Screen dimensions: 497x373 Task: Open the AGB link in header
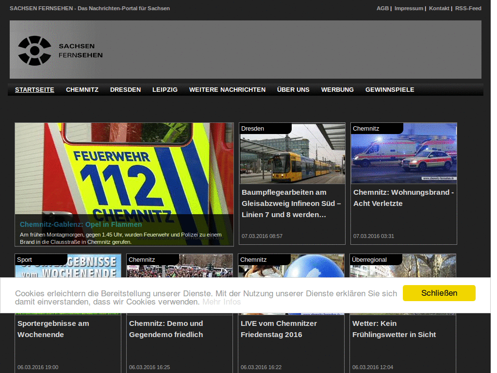(x=382, y=8)
